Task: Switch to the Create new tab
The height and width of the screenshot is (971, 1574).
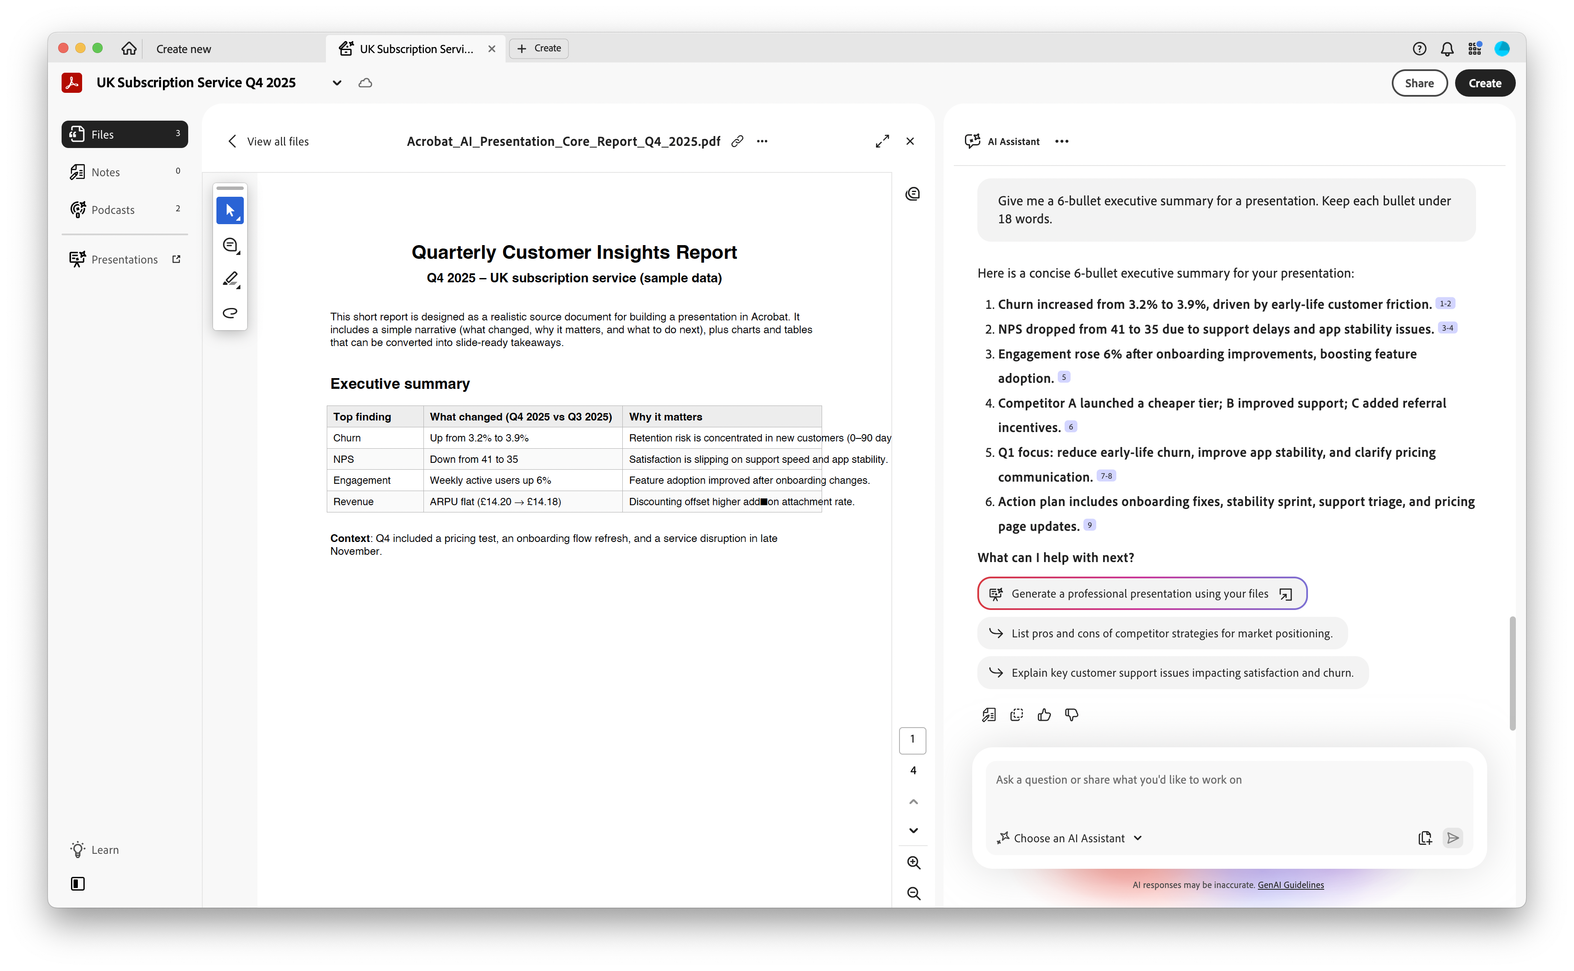Action: tap(183, 49)
